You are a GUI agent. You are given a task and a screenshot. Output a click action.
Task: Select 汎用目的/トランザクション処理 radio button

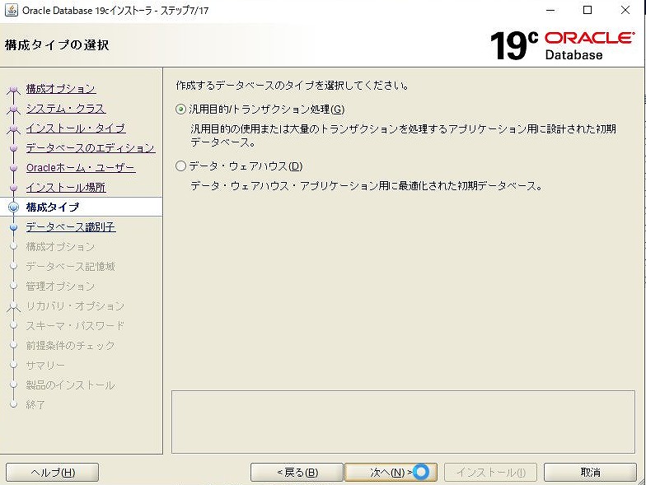tap(180, 109)
